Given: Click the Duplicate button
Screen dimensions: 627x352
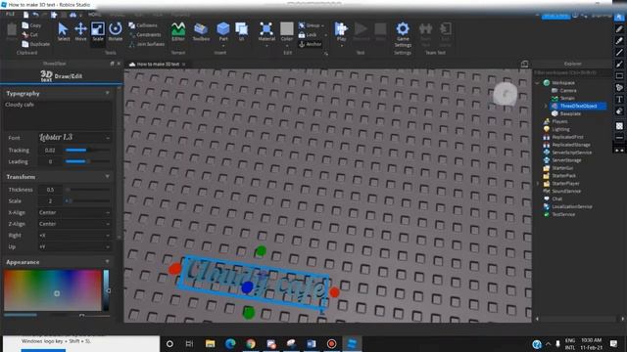Looking at the screenshot, I should [36, 44].
